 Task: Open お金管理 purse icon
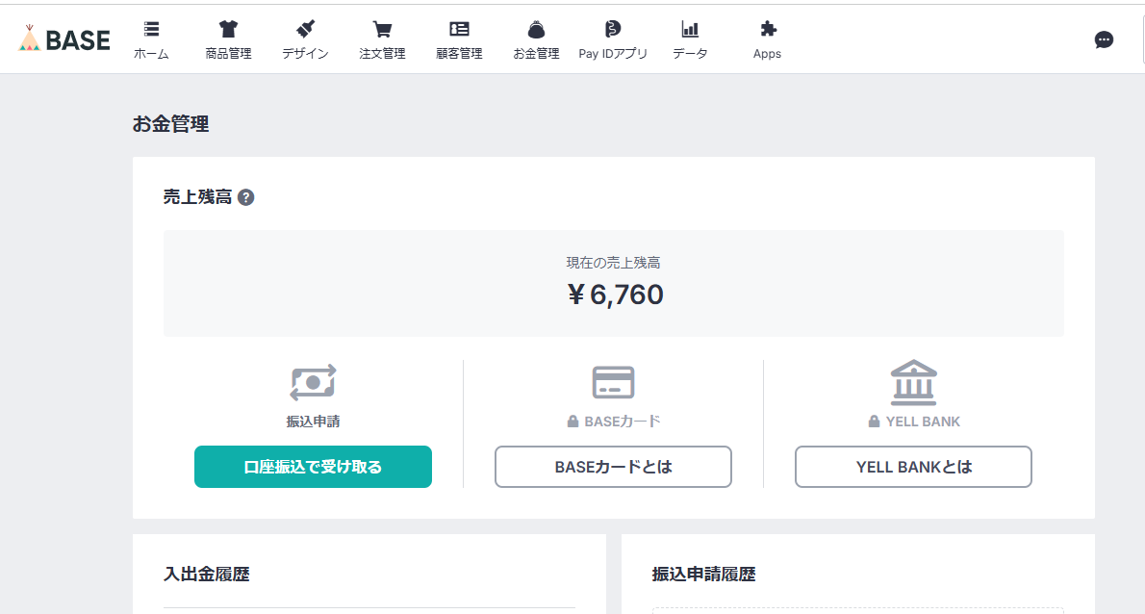coord(536,29)
